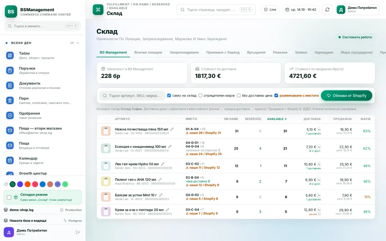Focus the Търси артикул, SKU, марка field
The image size is (386, 241).
132,96
